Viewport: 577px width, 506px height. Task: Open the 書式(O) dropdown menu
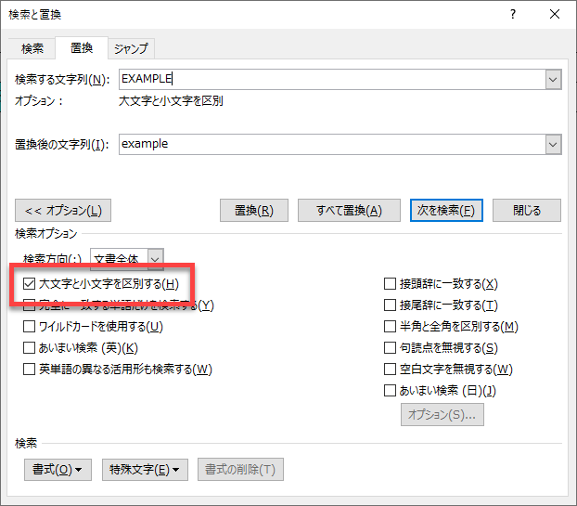pos(58,469)
